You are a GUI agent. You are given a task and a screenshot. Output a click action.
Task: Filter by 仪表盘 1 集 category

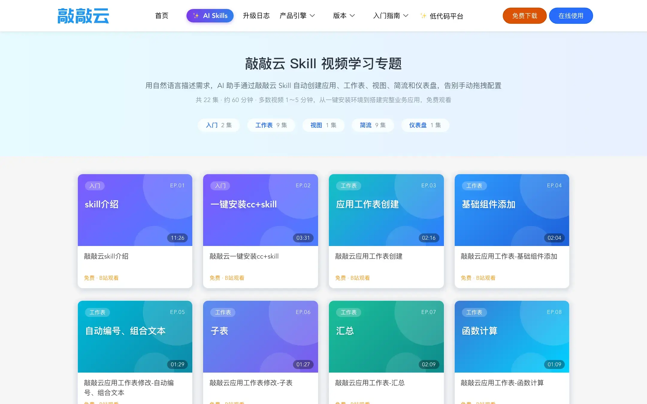425,125
